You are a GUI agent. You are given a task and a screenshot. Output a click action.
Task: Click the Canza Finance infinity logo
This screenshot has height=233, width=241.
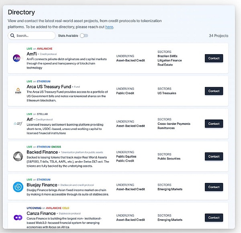(17, 217)
